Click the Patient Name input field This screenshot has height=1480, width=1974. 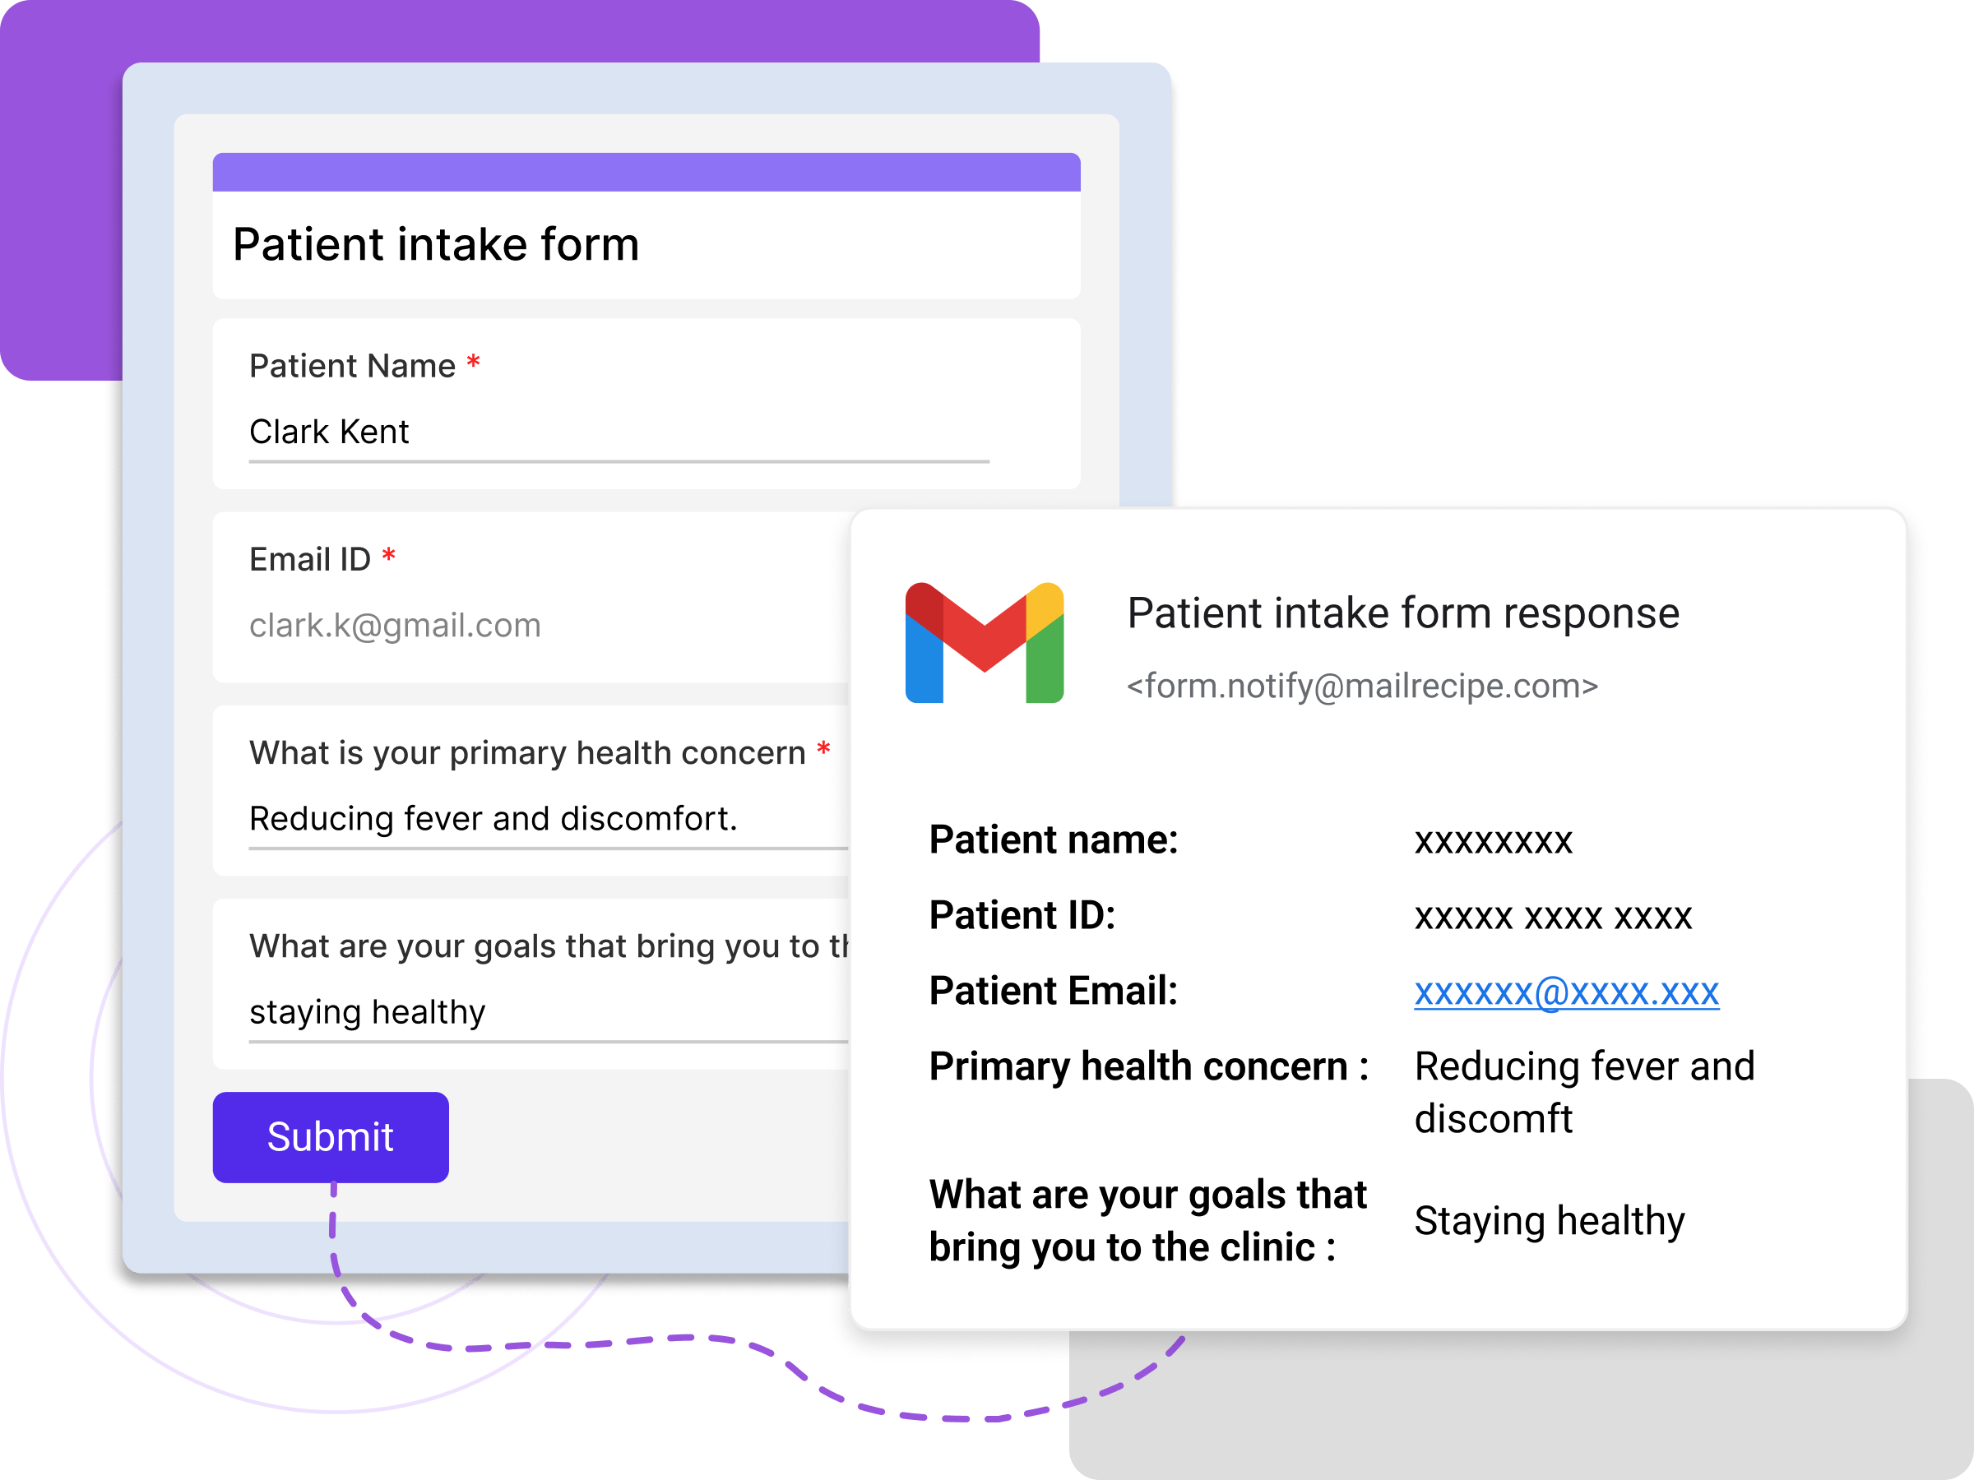[618, 432]
